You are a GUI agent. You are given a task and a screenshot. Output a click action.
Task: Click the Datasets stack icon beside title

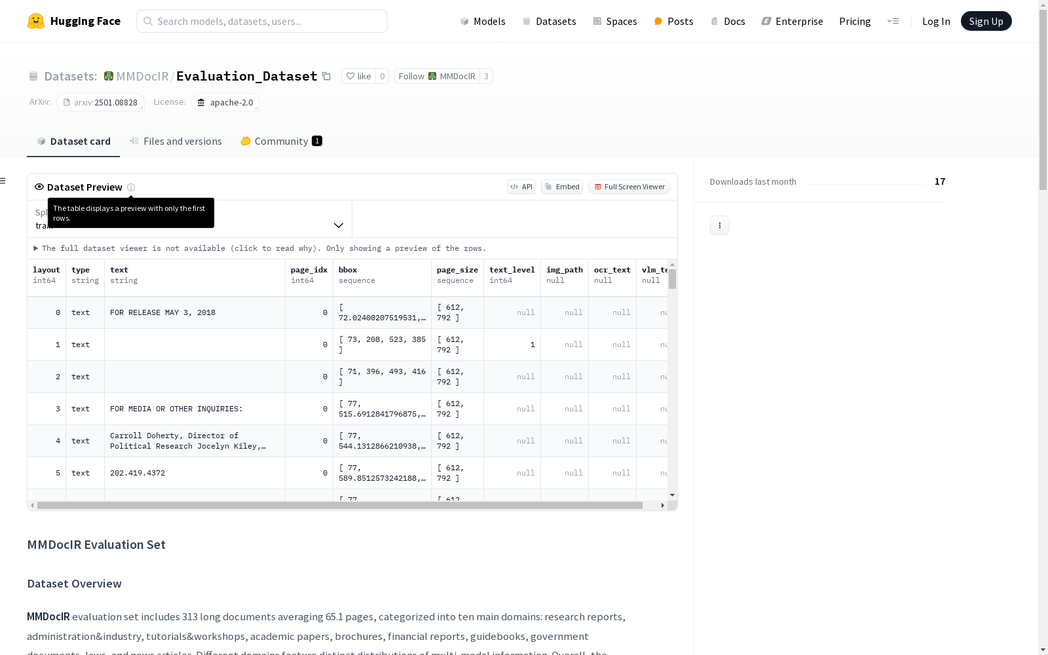[x=33, y=77]
